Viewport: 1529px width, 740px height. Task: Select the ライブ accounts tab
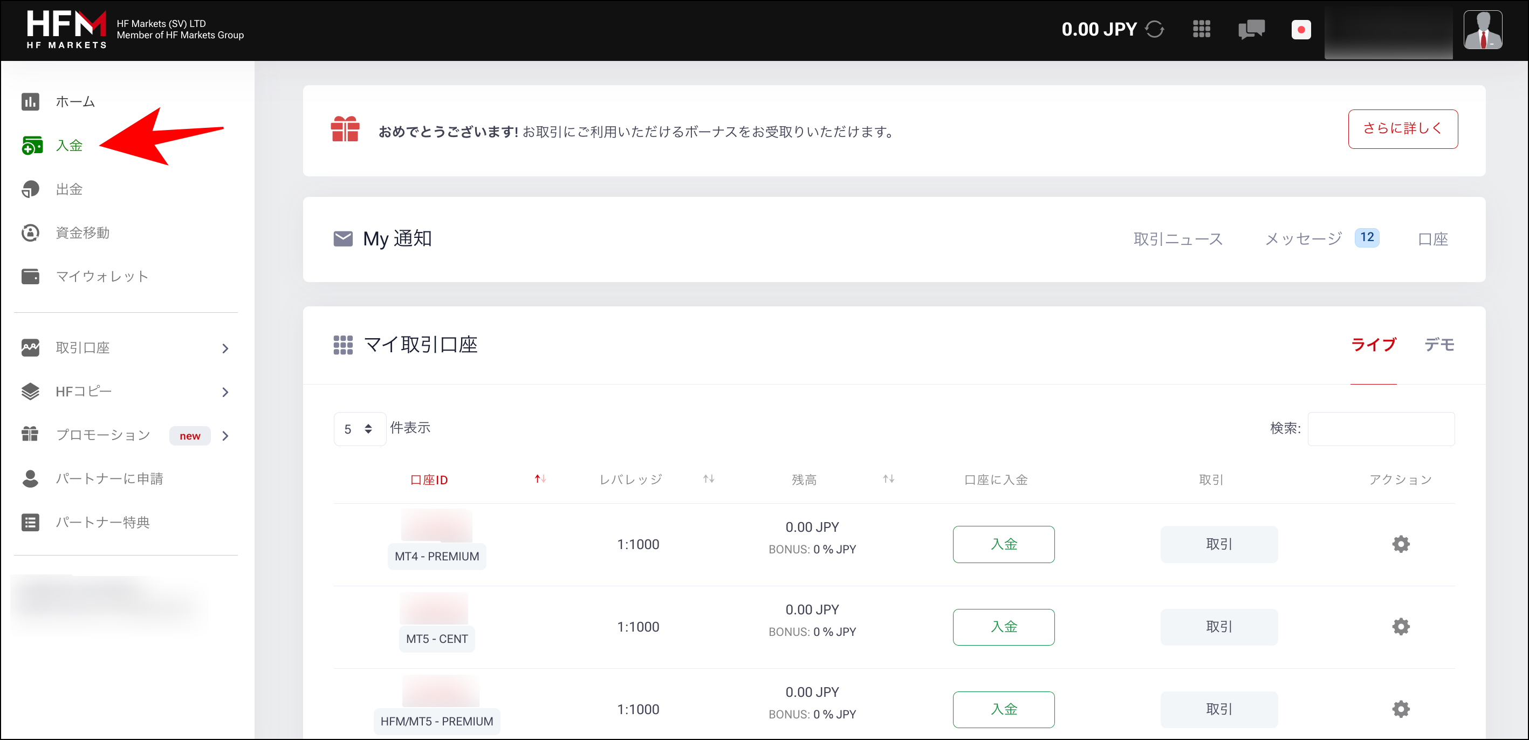coord(1374,344)
